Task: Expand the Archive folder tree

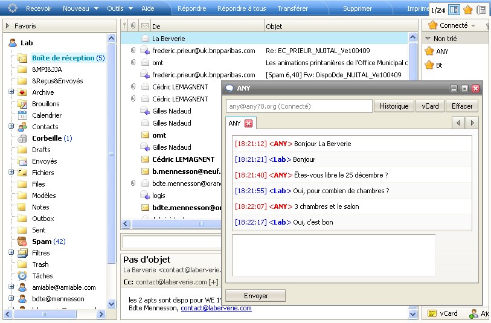Action: click(11, 92)
